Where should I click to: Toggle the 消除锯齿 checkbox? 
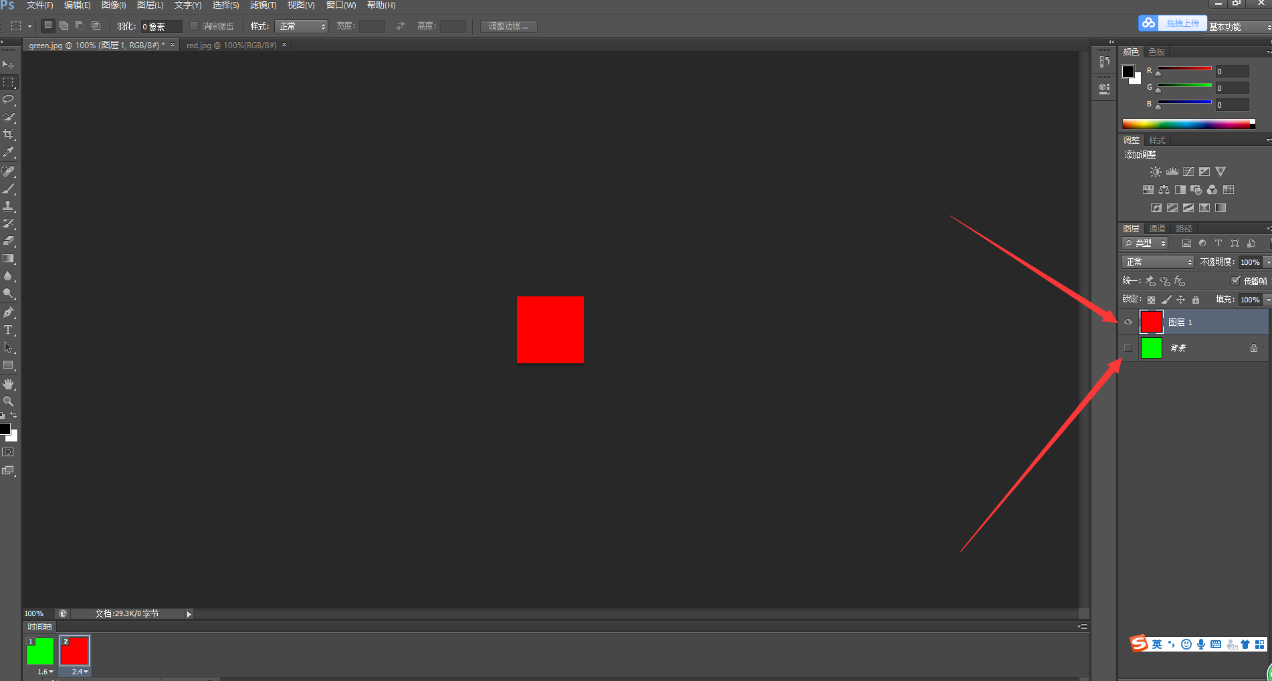pyautogui.click(x=194, y=26)
